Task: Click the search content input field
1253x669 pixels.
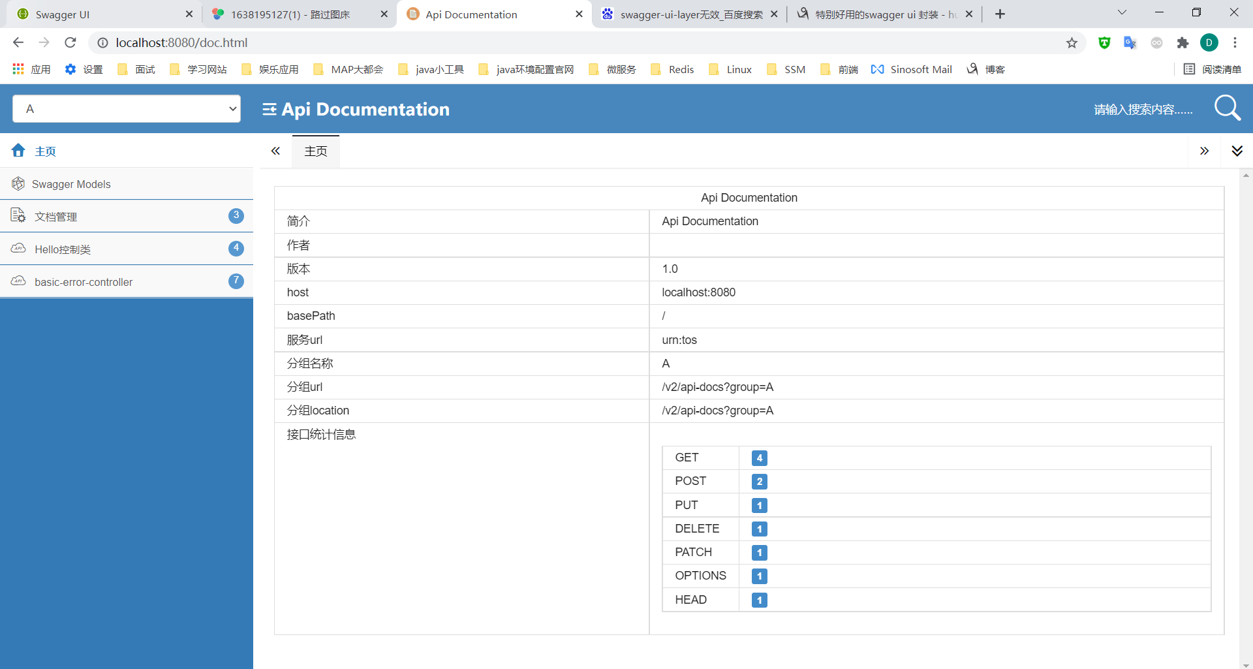Action: [1142, 110]
